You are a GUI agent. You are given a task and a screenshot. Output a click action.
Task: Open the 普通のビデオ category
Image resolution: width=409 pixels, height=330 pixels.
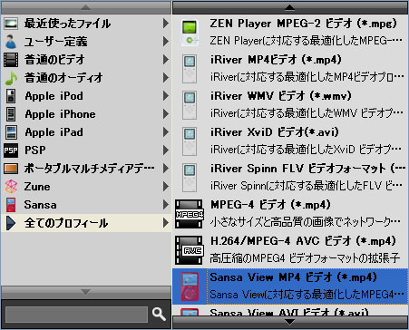coord(86,60)
